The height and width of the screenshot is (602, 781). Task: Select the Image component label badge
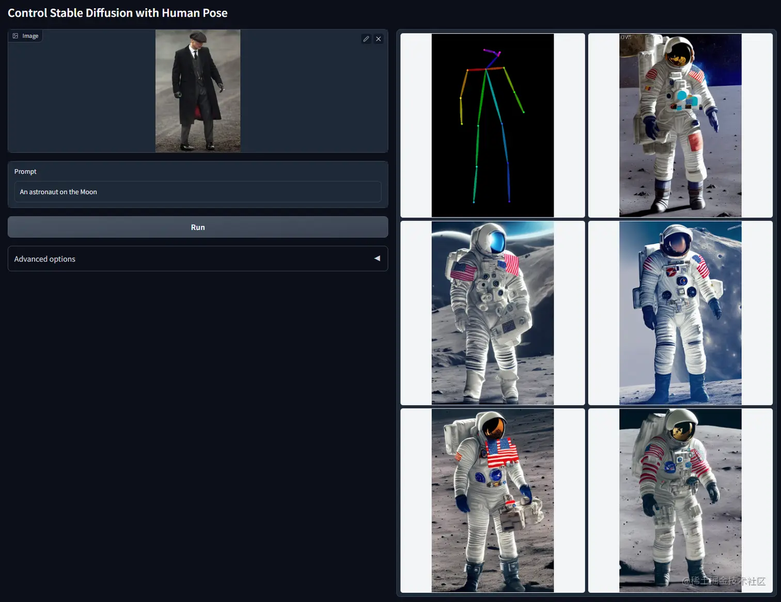(x=25, y=36)
